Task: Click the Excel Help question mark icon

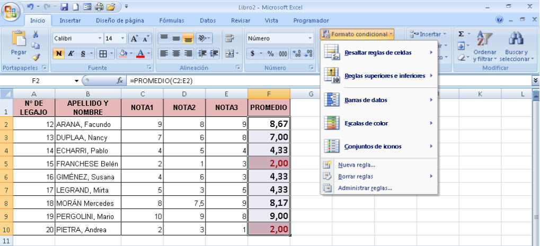Action: [x=499, y=20]
